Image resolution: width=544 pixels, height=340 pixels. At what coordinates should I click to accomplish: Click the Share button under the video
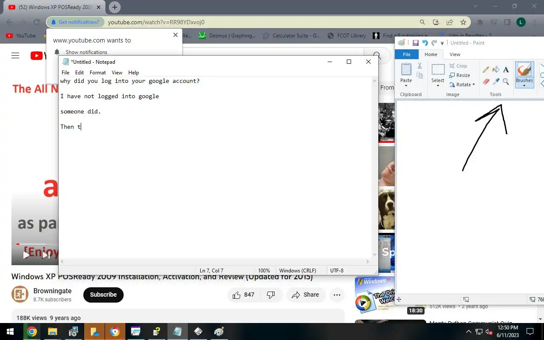point(306,295)
